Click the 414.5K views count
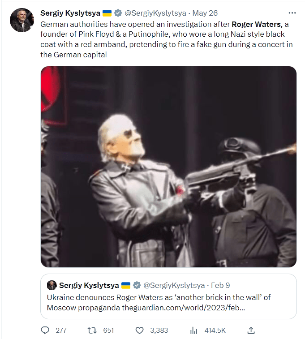Image resolution: width=305 pixels, height=339 pixels. point(215,330)
